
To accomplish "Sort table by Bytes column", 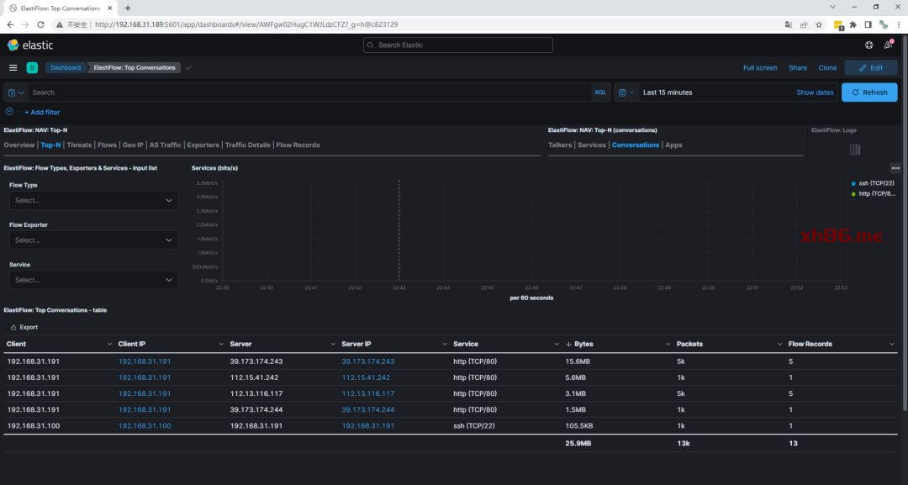I will [x=583, y=344].
